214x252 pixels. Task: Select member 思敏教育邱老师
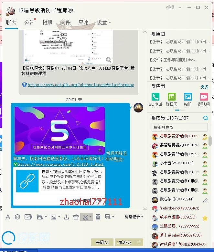(179, 154)
